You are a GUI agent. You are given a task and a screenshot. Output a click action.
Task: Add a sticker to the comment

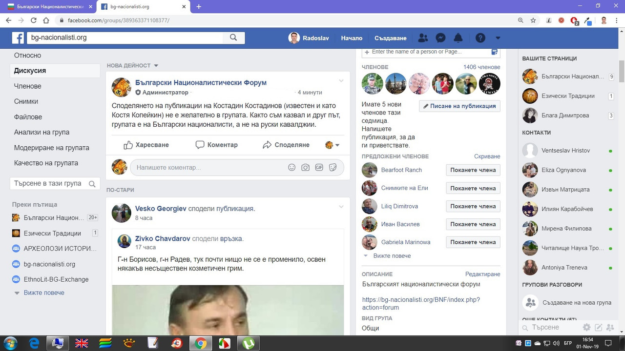(333, 167)
